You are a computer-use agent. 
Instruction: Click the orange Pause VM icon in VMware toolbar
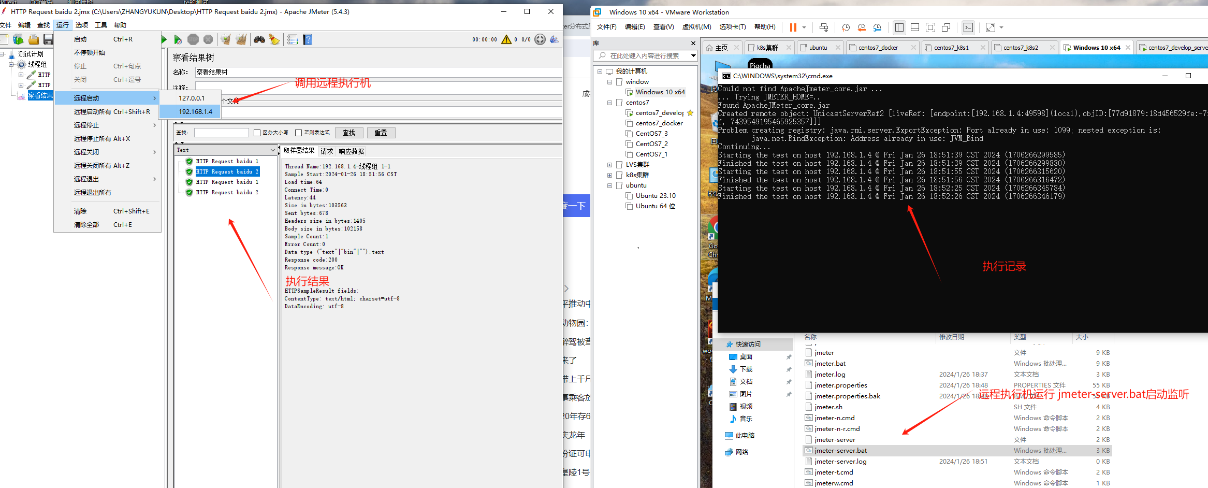tap(793, 27)
